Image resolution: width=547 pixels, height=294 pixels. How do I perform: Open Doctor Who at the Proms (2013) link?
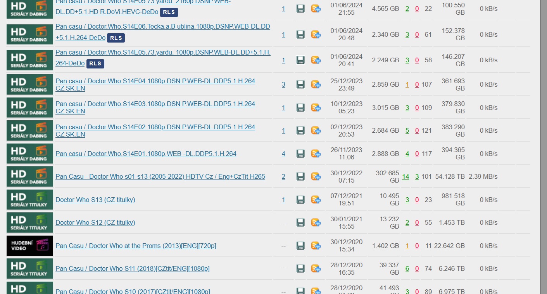[x=136, y=246]
